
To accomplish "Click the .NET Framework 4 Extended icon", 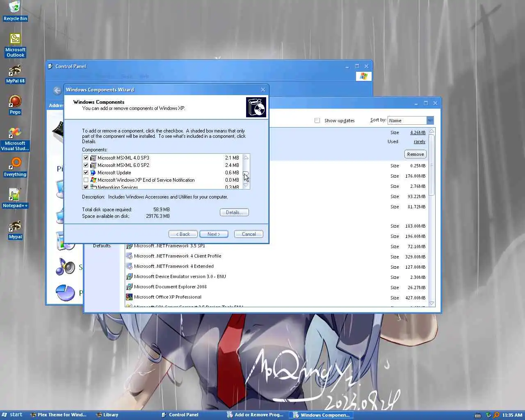I will (129, 266).
